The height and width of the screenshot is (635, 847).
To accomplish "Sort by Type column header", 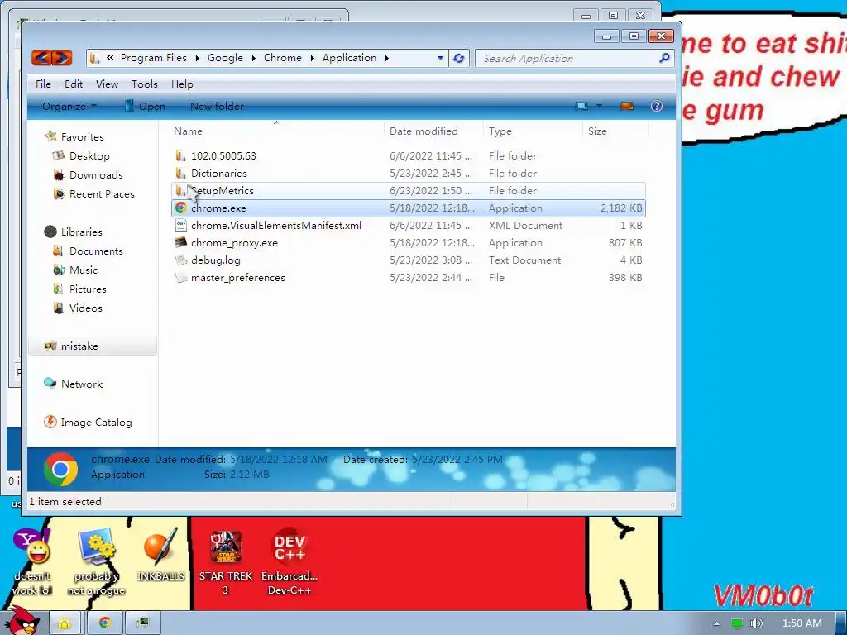I will point(500,131).
